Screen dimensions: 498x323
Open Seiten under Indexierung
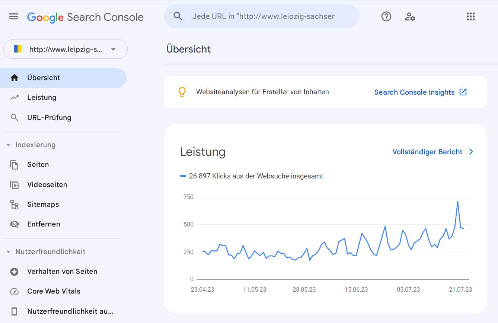[x=63, y=165]
